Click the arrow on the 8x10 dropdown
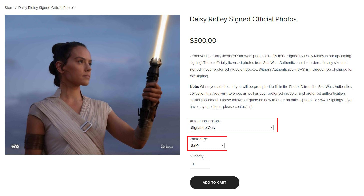 coord(222,146)
